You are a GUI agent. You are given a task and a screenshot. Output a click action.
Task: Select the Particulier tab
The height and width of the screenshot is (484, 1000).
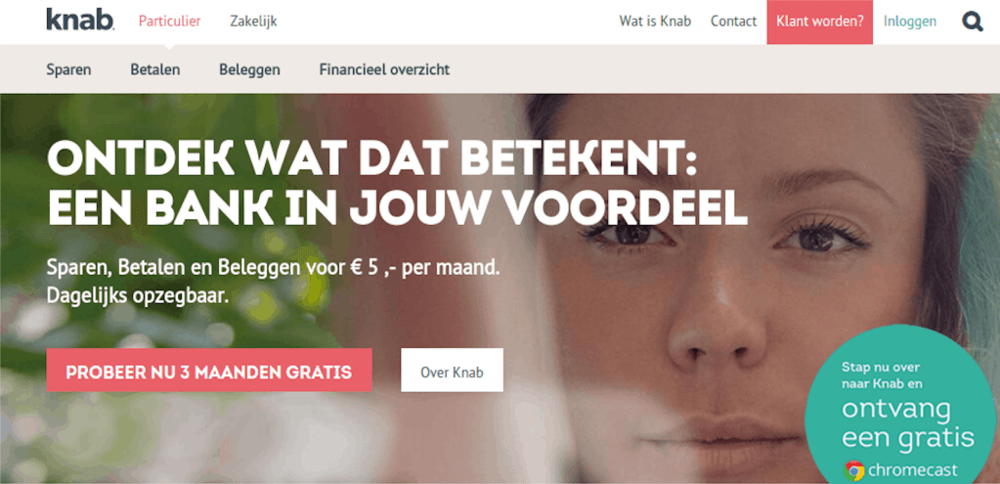pyautogui.click(x=170, y=22)
